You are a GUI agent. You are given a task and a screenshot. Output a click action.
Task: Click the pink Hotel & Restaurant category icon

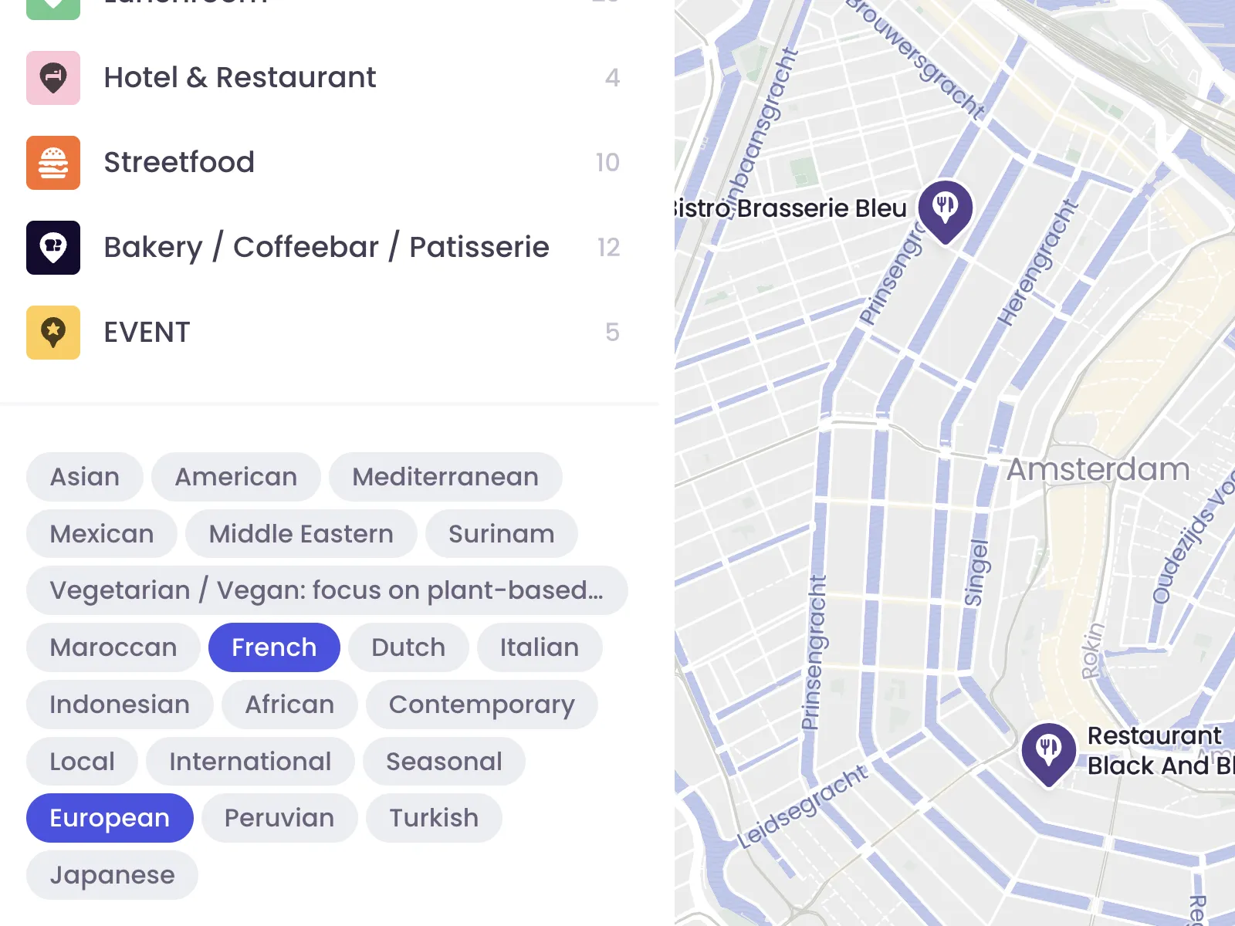[53, 78]
